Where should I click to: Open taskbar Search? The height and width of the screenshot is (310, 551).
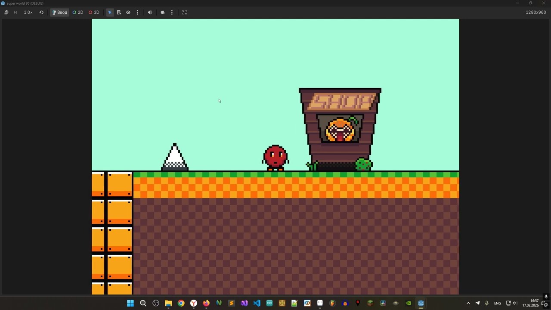(143, 303)
